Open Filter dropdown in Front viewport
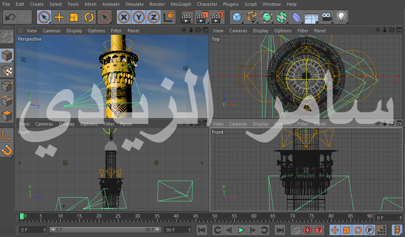 pyautogui.click(x=303, y=124)
